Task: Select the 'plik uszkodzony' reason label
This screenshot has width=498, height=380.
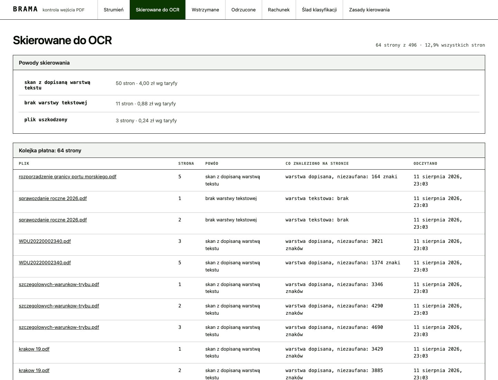Action: [x=46, y=120]
